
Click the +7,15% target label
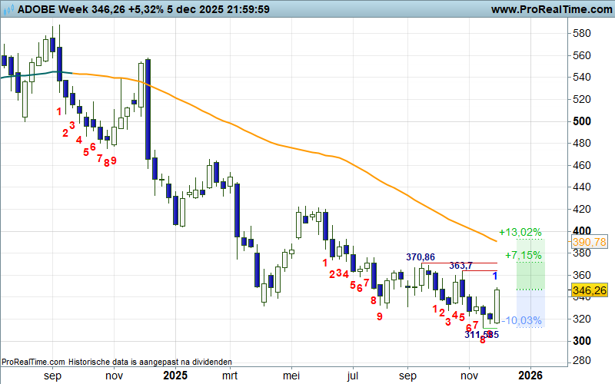tap(524, 254)
